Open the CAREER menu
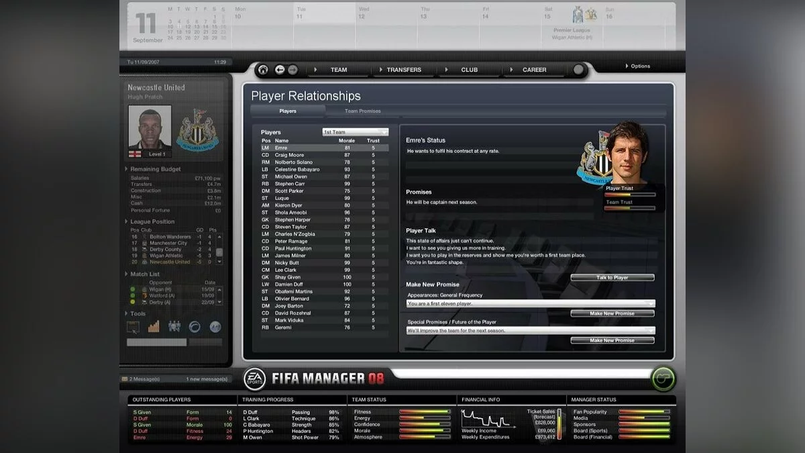This screenshot has height=453, width=805. pyautogui.click(x=535, y=70)
